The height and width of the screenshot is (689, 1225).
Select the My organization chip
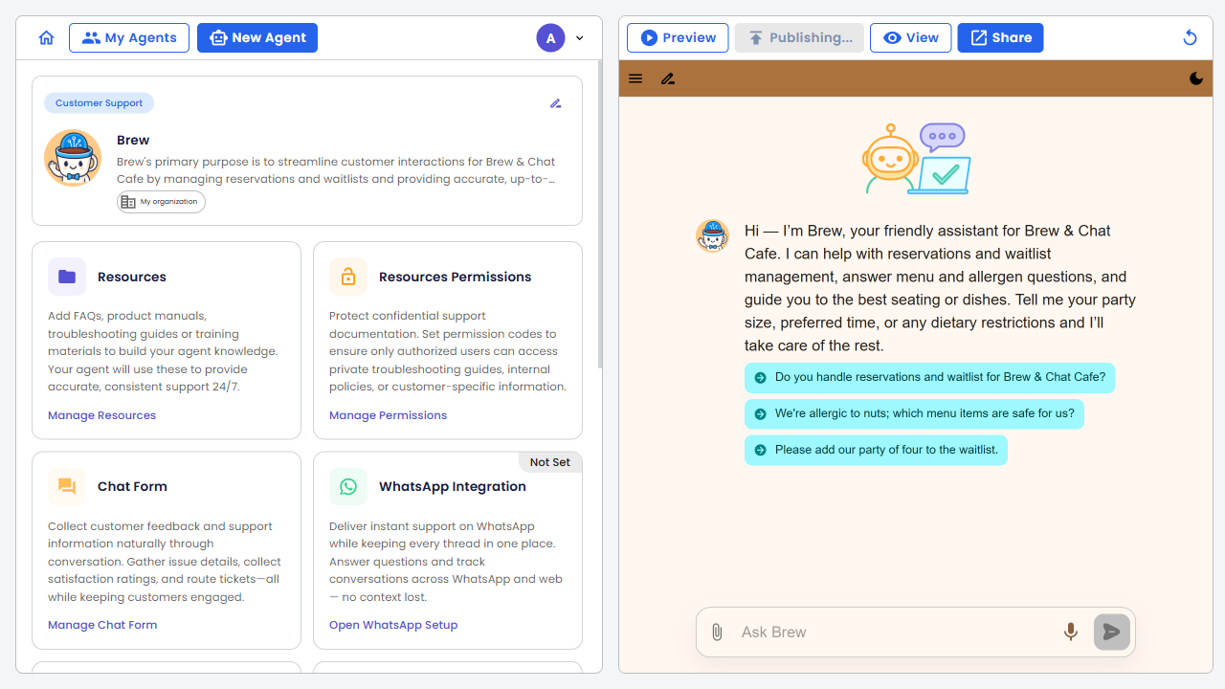pyautogui.click(x=161, y=202)
